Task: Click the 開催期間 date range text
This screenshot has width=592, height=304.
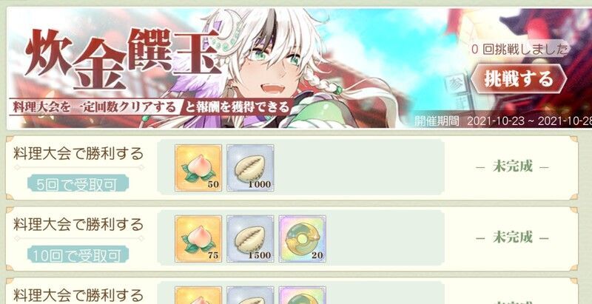Action: (x=503, y=121)
